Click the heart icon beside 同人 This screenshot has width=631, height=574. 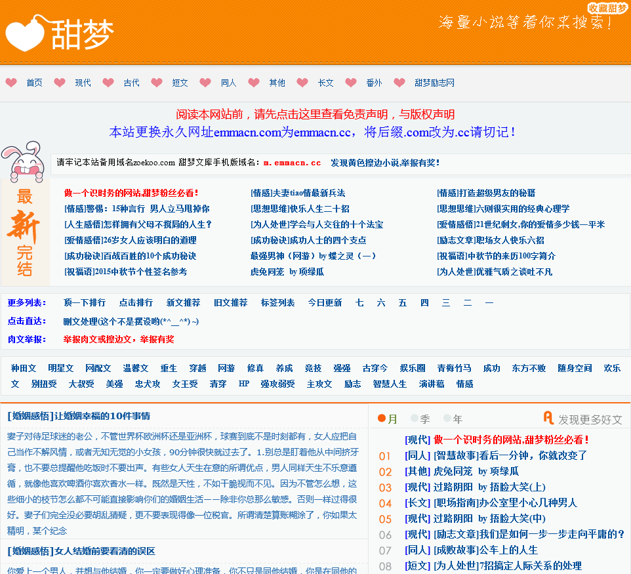click(205, 83)
